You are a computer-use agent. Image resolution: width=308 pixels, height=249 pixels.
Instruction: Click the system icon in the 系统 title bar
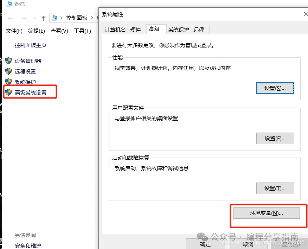point(9,4)
